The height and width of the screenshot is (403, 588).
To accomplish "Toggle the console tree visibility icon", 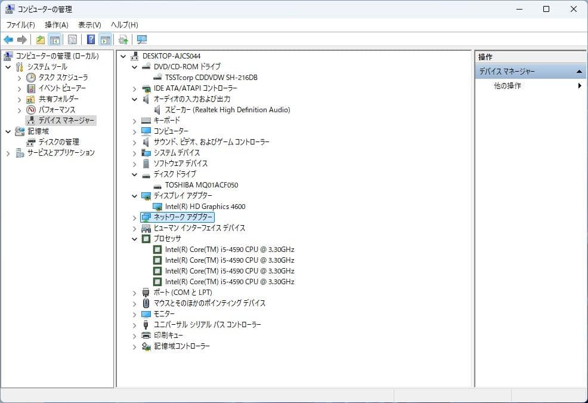I will 54,39.
